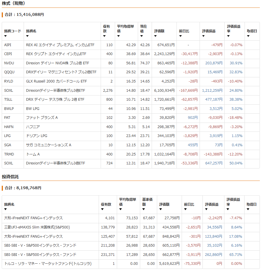Sort 株式 table by 平均取得単価 arrow
The width and height of the screenshot is (261, 270).
118,36
